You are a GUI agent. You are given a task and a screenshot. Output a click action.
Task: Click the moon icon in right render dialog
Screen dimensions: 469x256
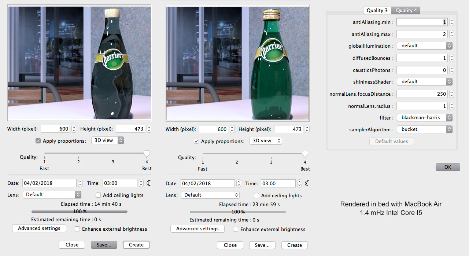(x=307, y=183)
